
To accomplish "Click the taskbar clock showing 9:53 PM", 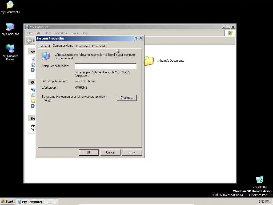I will [264, 202].
